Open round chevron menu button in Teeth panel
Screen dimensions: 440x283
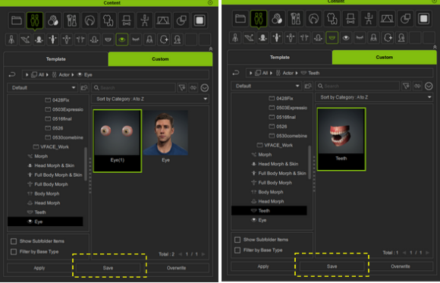[x=429, y=86]
